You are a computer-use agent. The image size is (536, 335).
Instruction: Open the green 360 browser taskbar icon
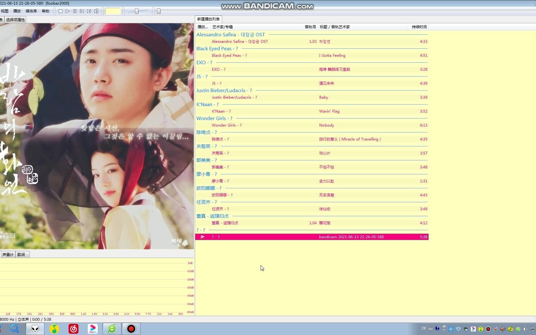(112, 329)
